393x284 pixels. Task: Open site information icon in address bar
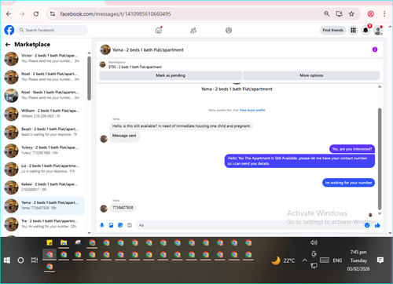coord(53,14)
